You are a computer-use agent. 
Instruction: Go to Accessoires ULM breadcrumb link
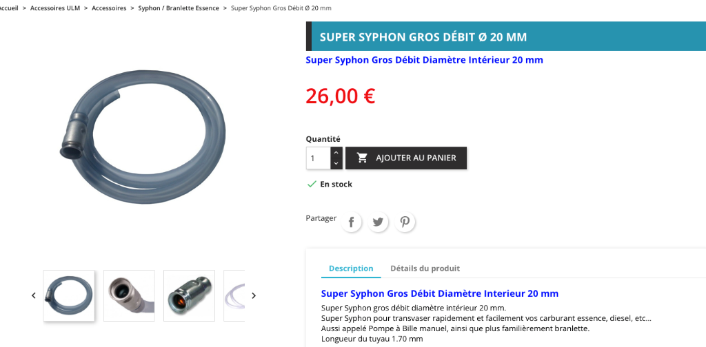(x=55, y=8)
